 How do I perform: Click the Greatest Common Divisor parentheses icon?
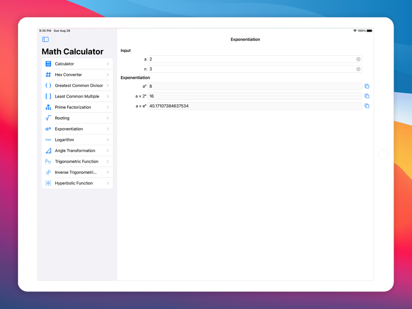[48, 85]
